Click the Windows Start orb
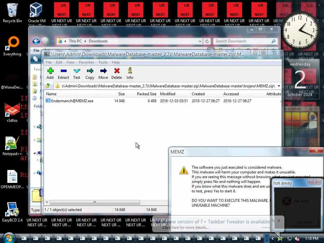This screenshot has width=324, height=243. (8, 238)
